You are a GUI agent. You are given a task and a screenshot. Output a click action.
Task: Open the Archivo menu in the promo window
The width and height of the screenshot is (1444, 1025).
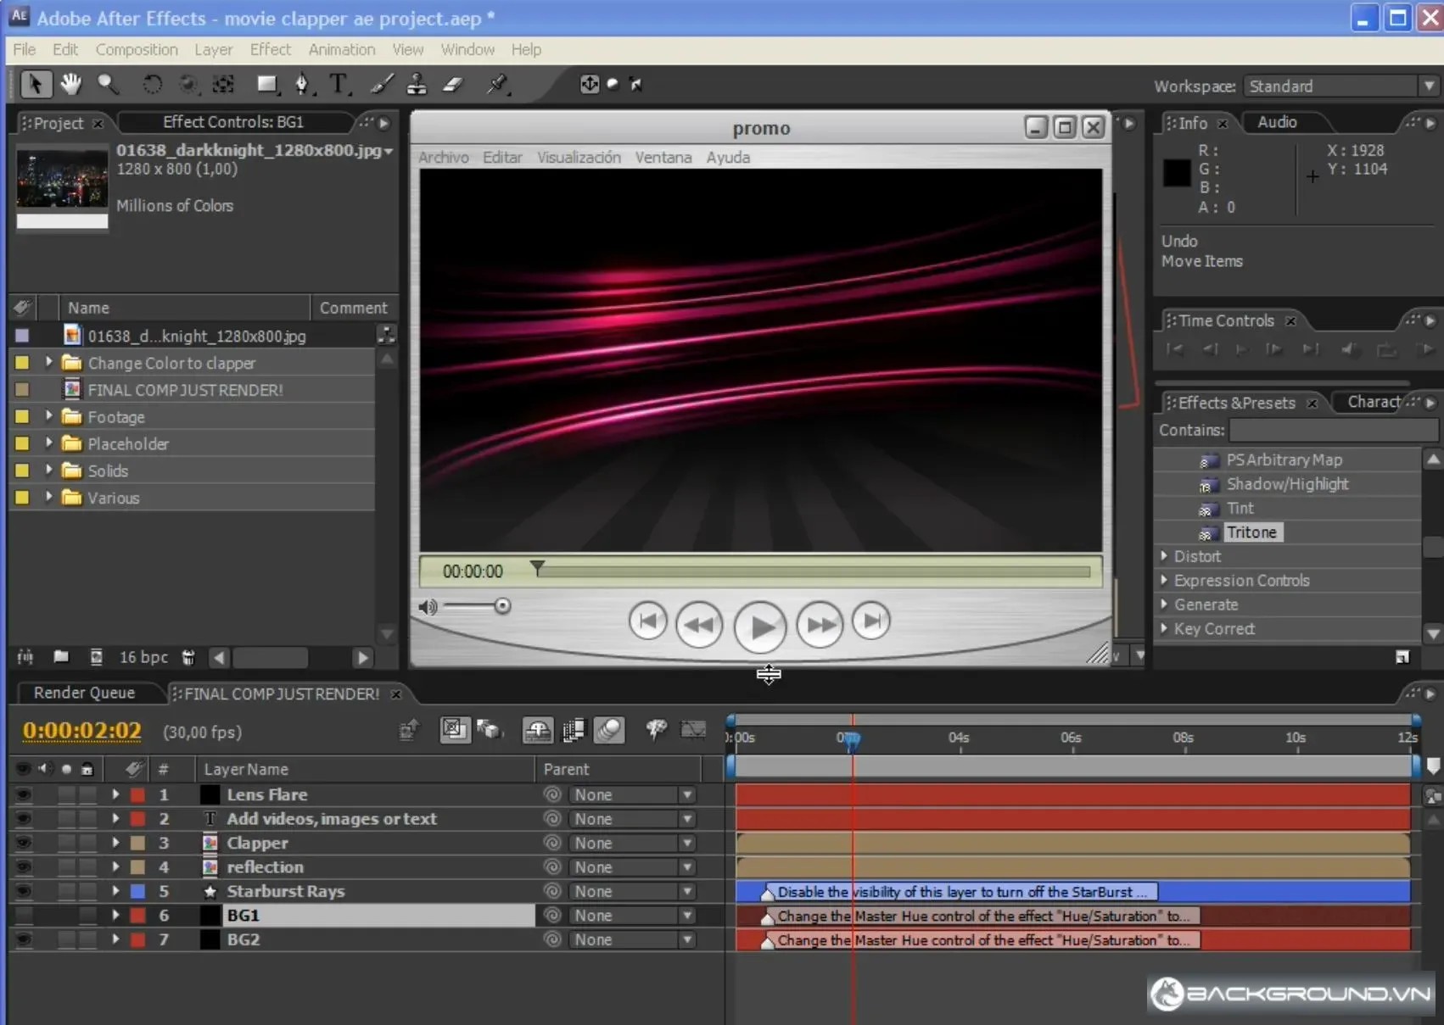tap(443, 158)
